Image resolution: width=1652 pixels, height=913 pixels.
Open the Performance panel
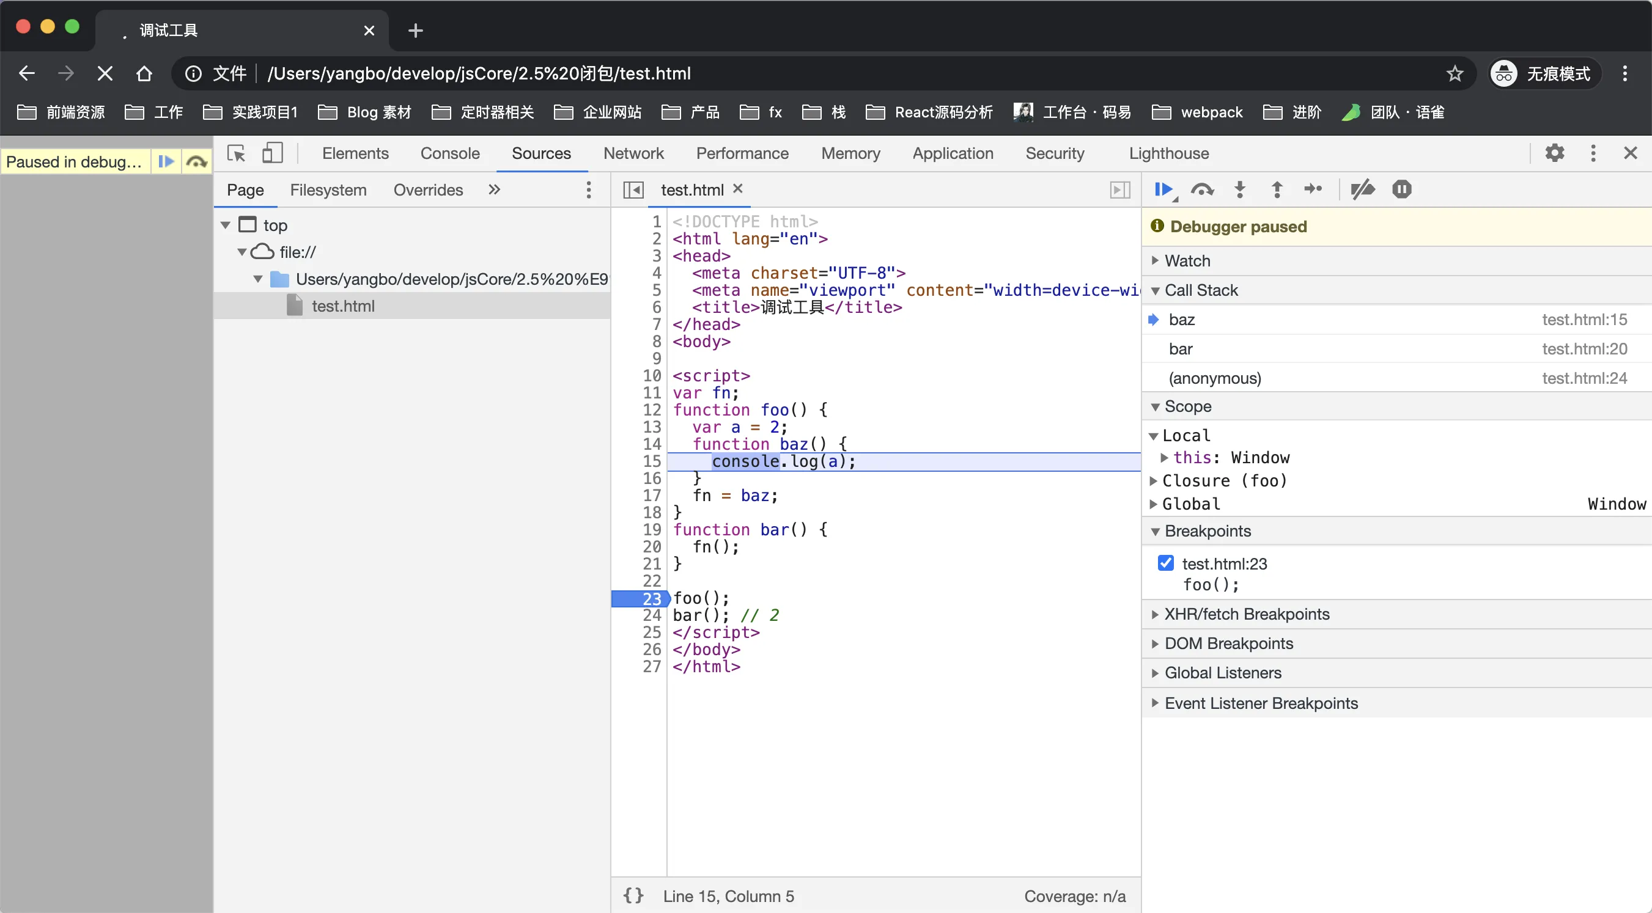(742, 153)
